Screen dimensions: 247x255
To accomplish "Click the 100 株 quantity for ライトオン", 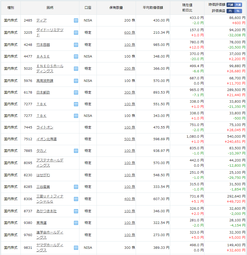I will pyautogui.click(x=130, y=127).
